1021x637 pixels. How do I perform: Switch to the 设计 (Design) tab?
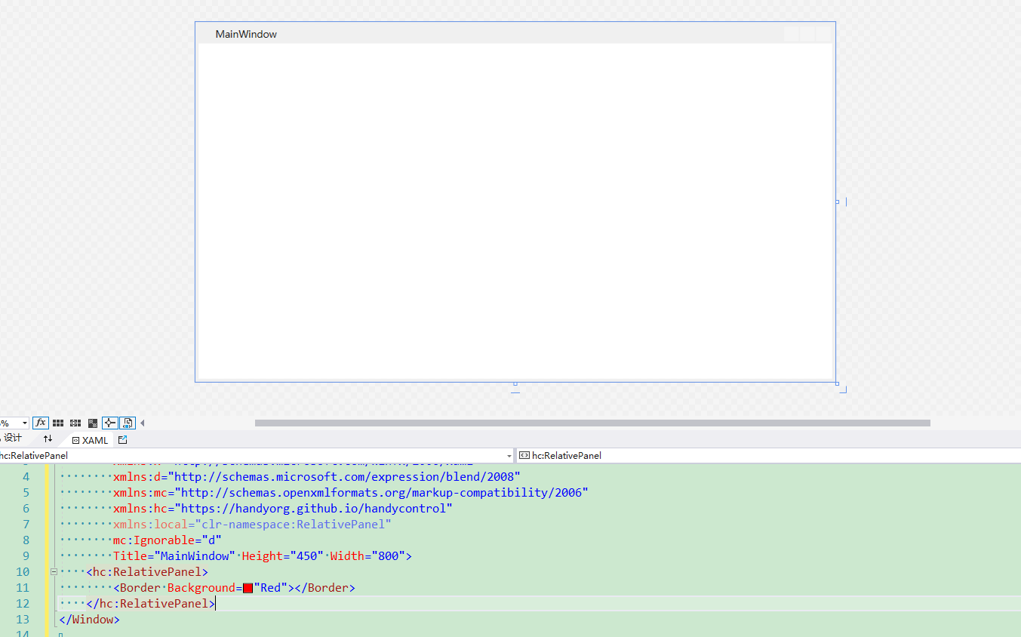pyautogui.click(x=13, y=439)
